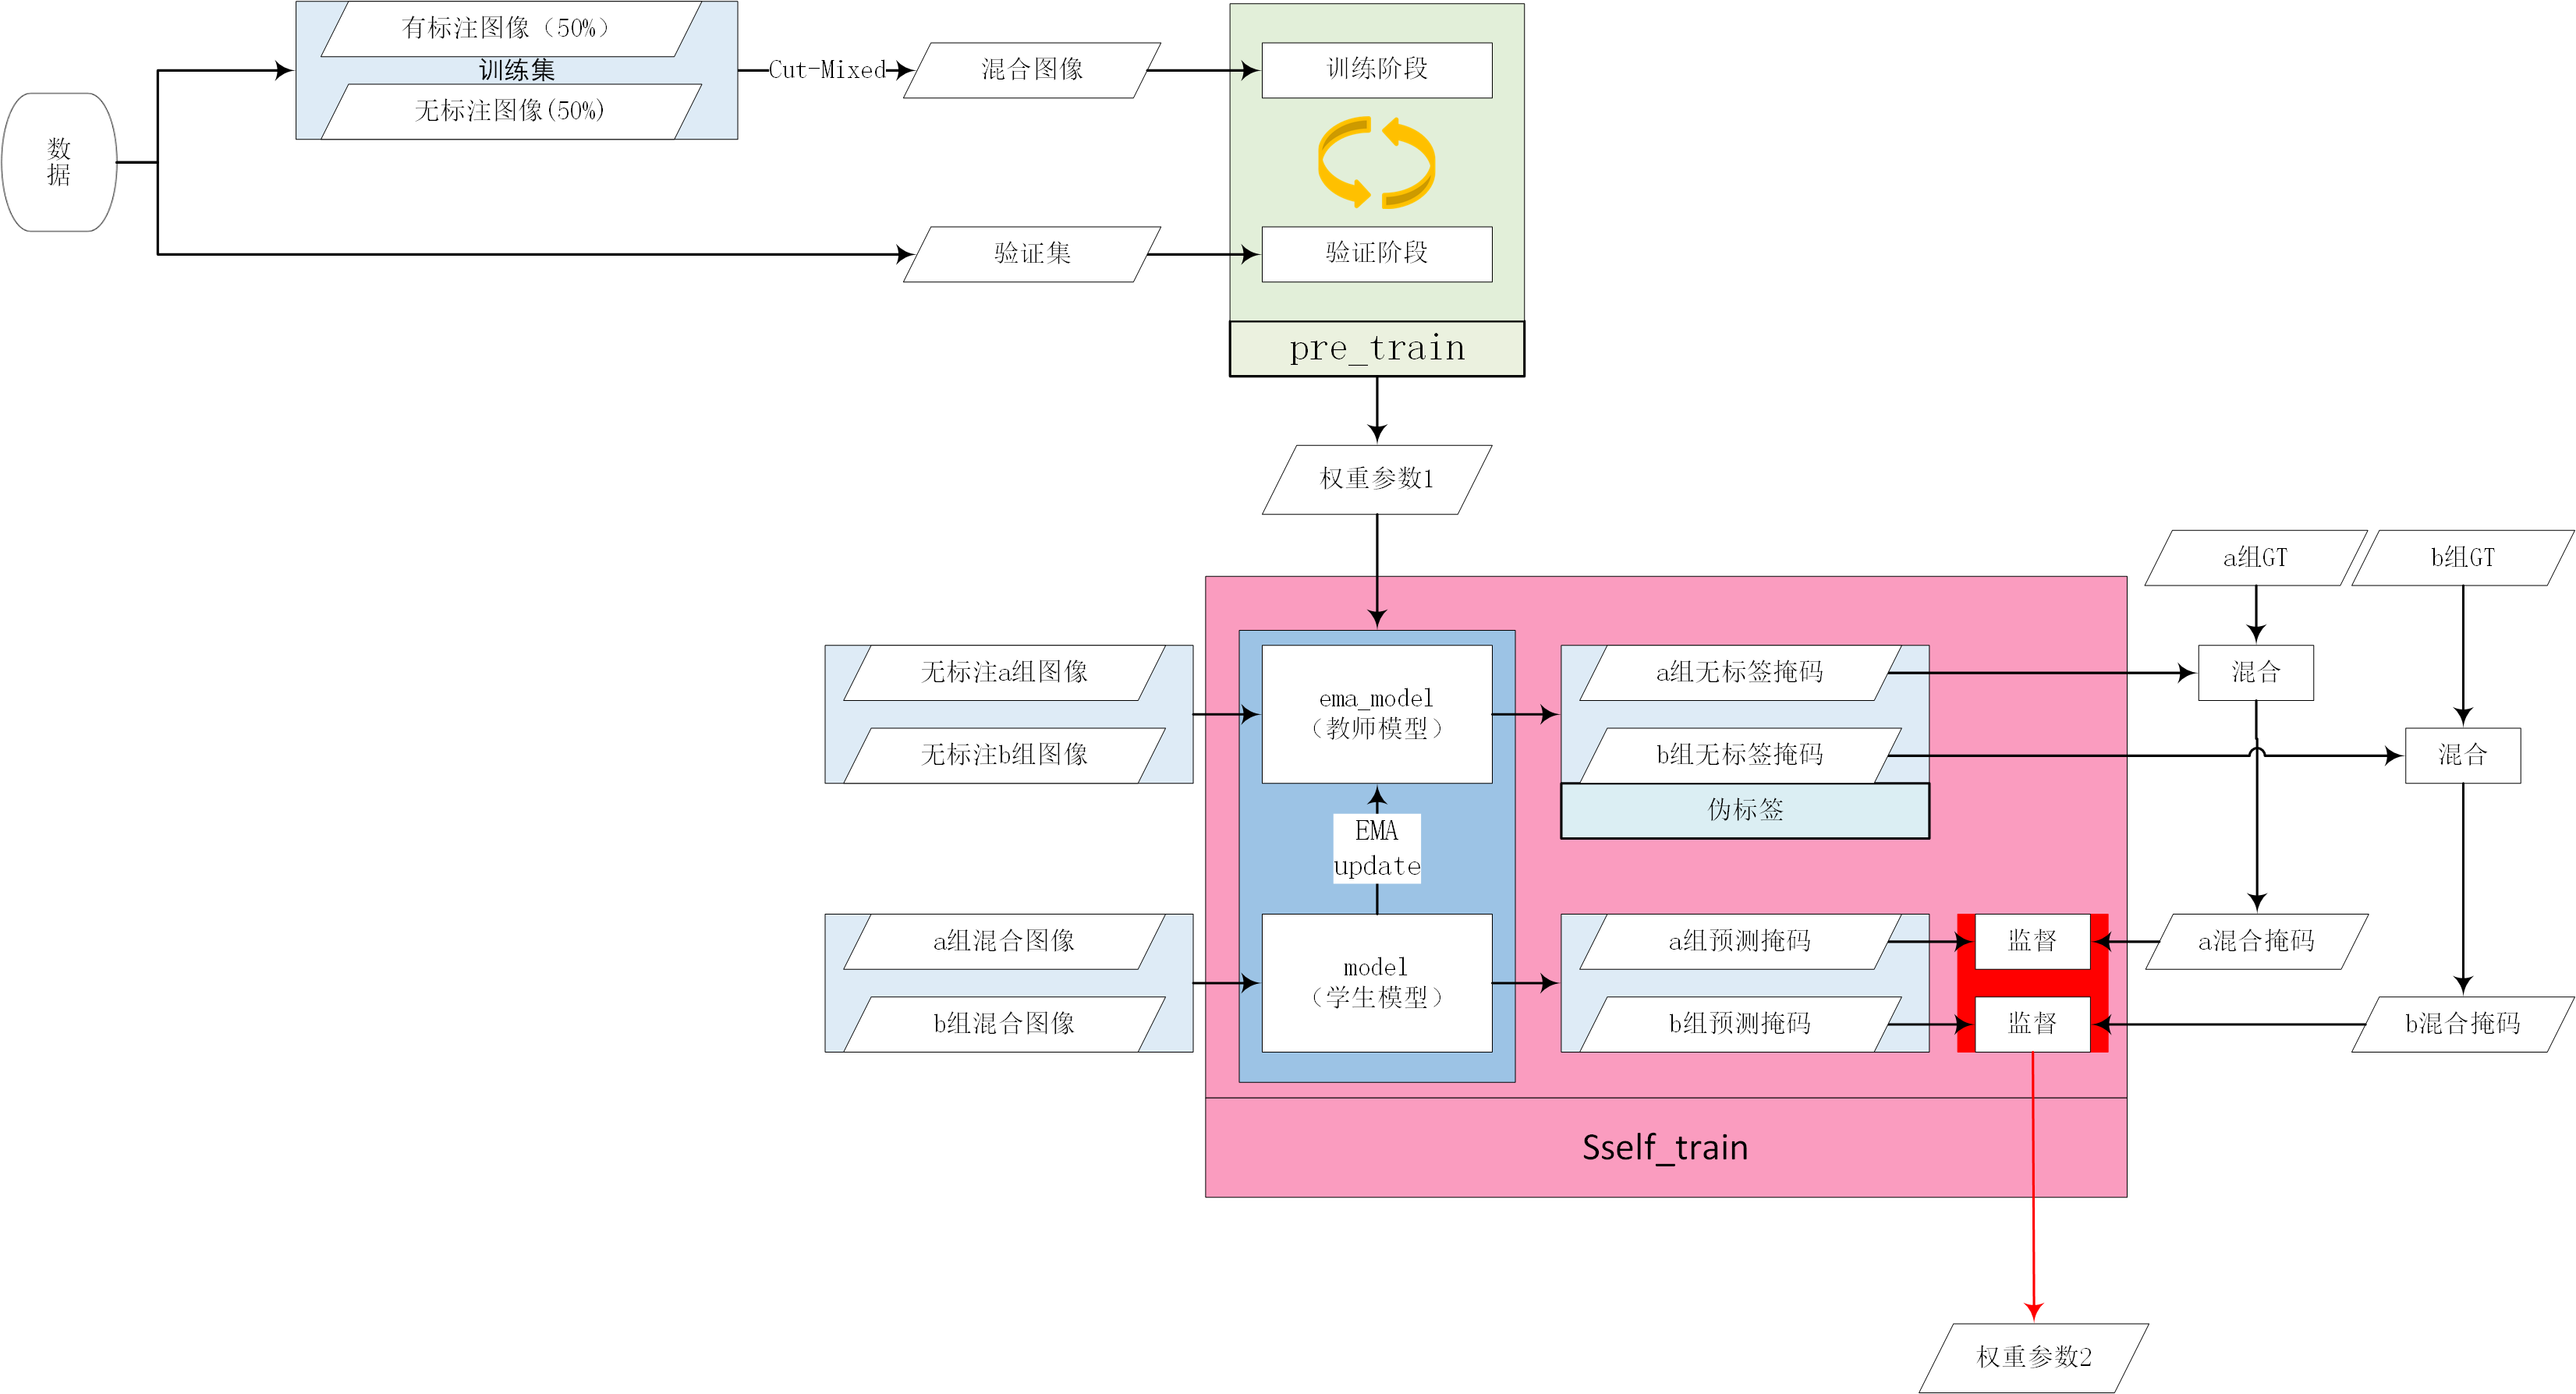Click the a组GT parallelogram
This screenshot has width=2576, height=1394.
pyautogui.click(x=2255, y=558)
